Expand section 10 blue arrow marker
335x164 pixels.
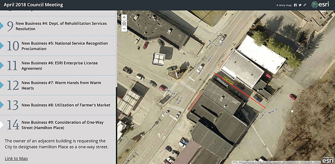[1, 46]
